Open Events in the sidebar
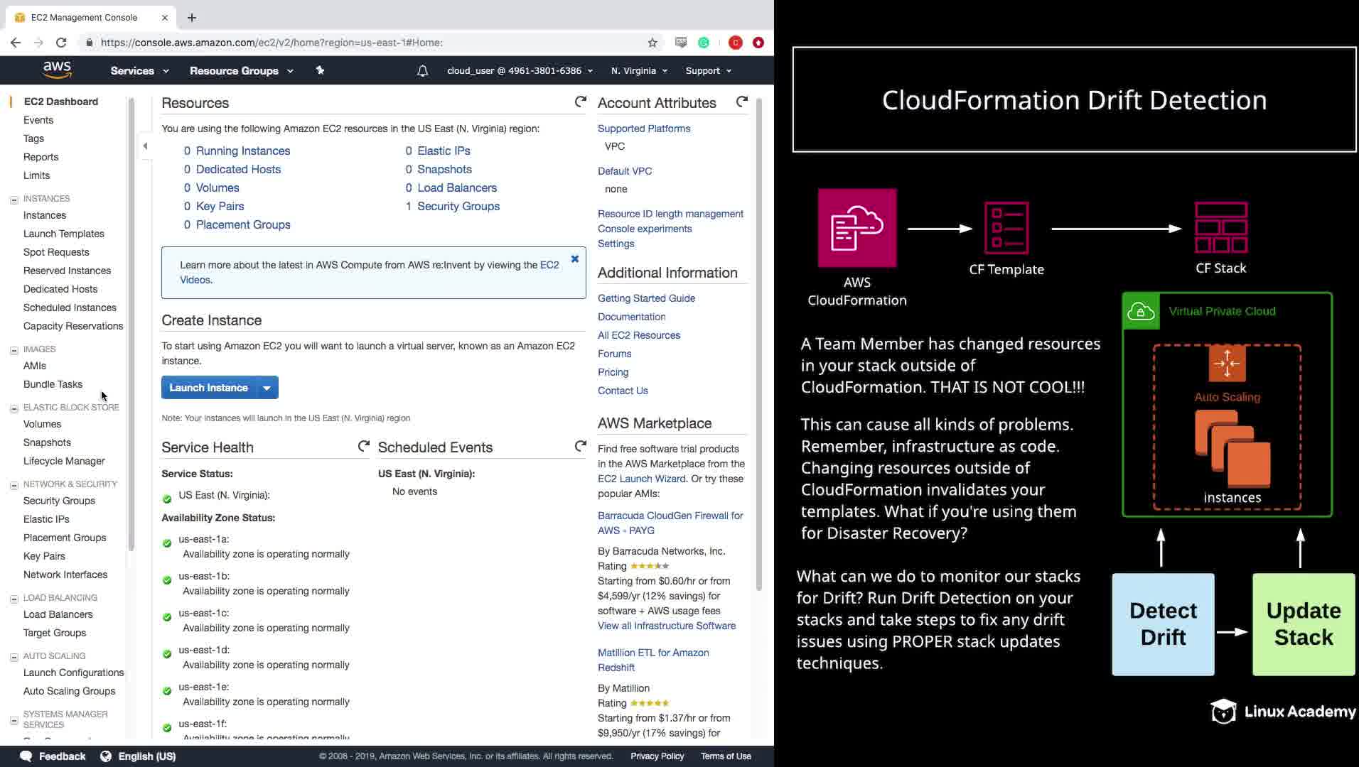 click(38, 120)
